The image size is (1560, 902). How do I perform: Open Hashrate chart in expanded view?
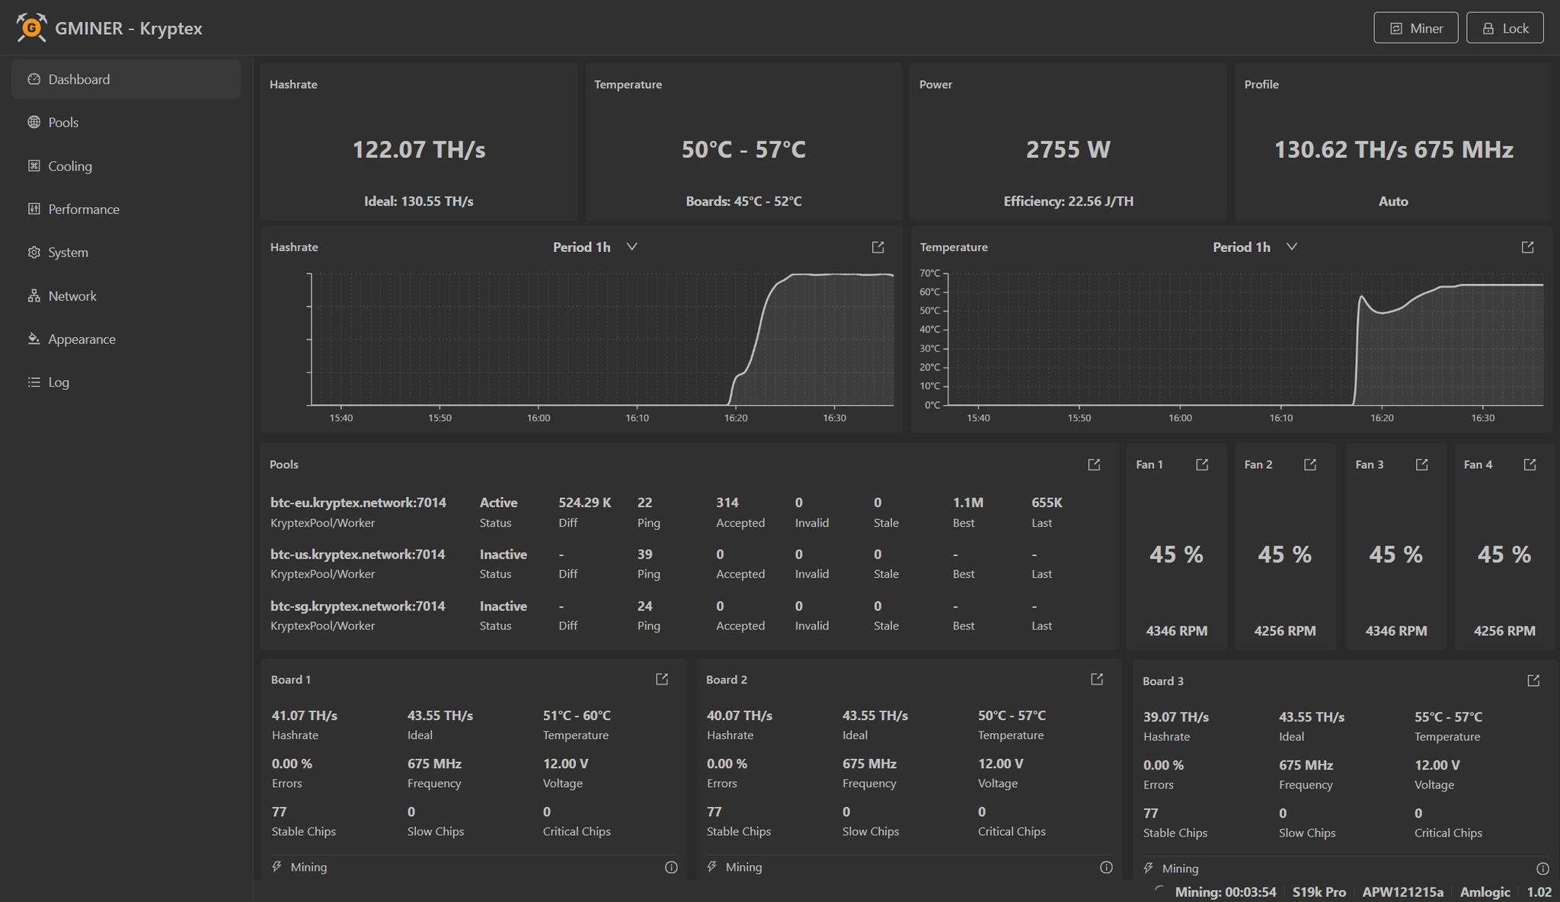coord(877,247)
